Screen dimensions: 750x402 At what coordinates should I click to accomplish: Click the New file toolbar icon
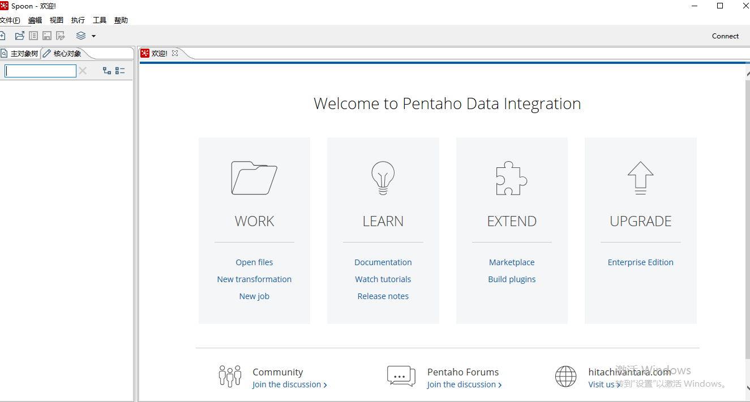click(x=2, y=36)
